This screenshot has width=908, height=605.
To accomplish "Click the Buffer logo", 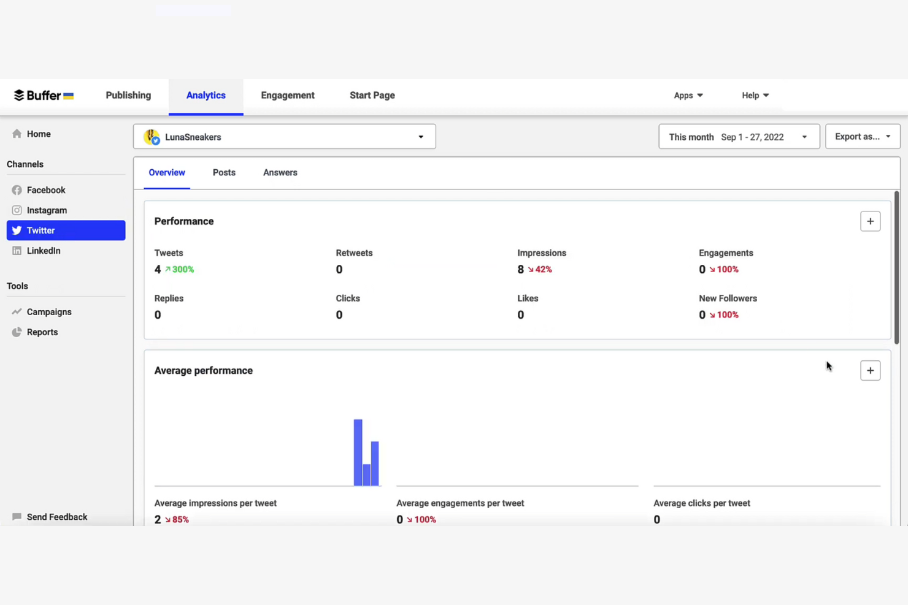I will click(43, 95).
